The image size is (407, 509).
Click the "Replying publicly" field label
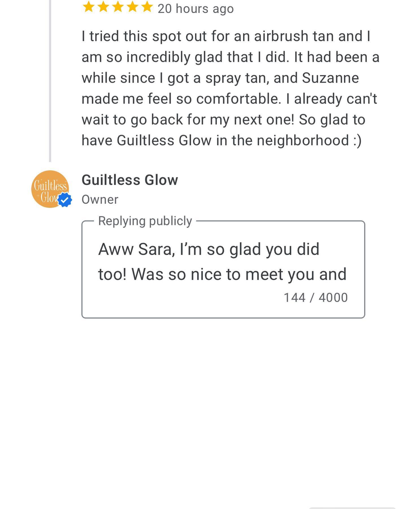(x=145, y=221)
